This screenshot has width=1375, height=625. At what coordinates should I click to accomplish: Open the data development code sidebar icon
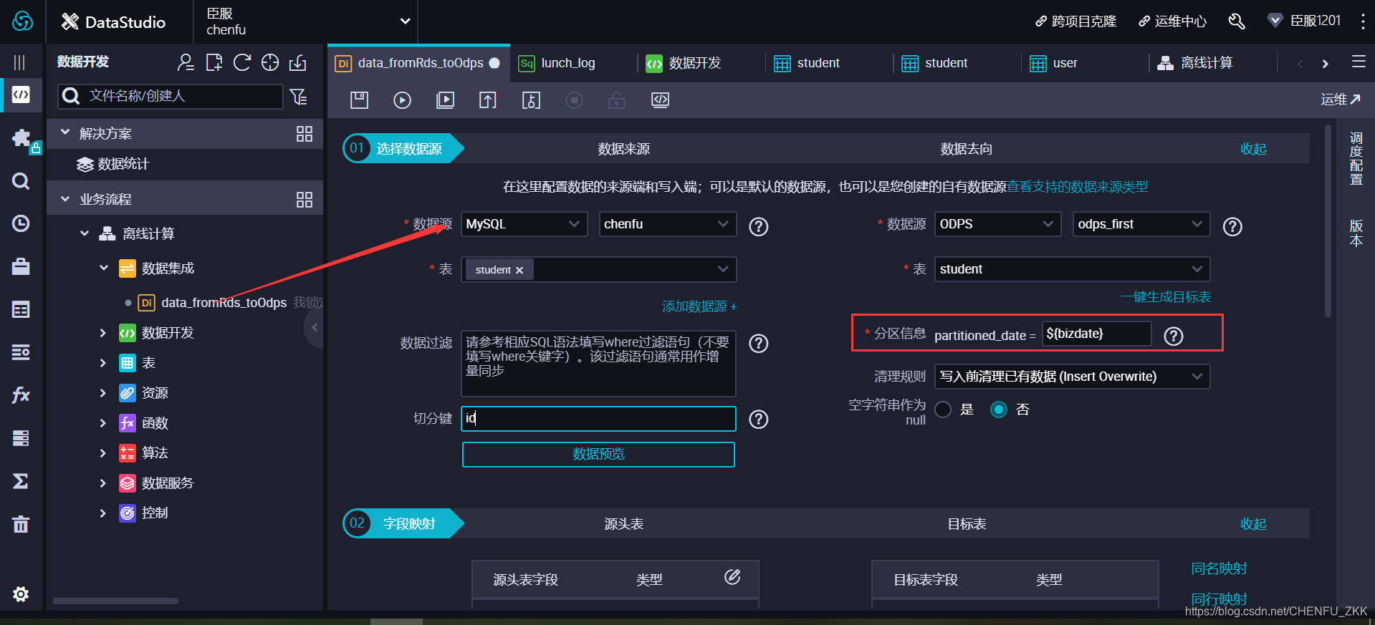(21, 95)
